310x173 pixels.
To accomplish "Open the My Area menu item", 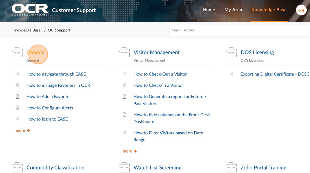I will click(233, 10).
